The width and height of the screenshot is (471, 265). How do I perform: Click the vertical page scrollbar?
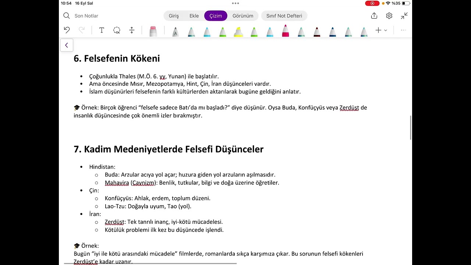410,127
